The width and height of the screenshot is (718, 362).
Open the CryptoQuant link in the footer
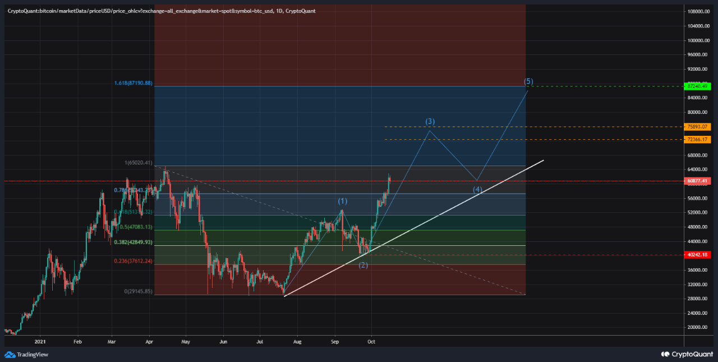(693, 354)
